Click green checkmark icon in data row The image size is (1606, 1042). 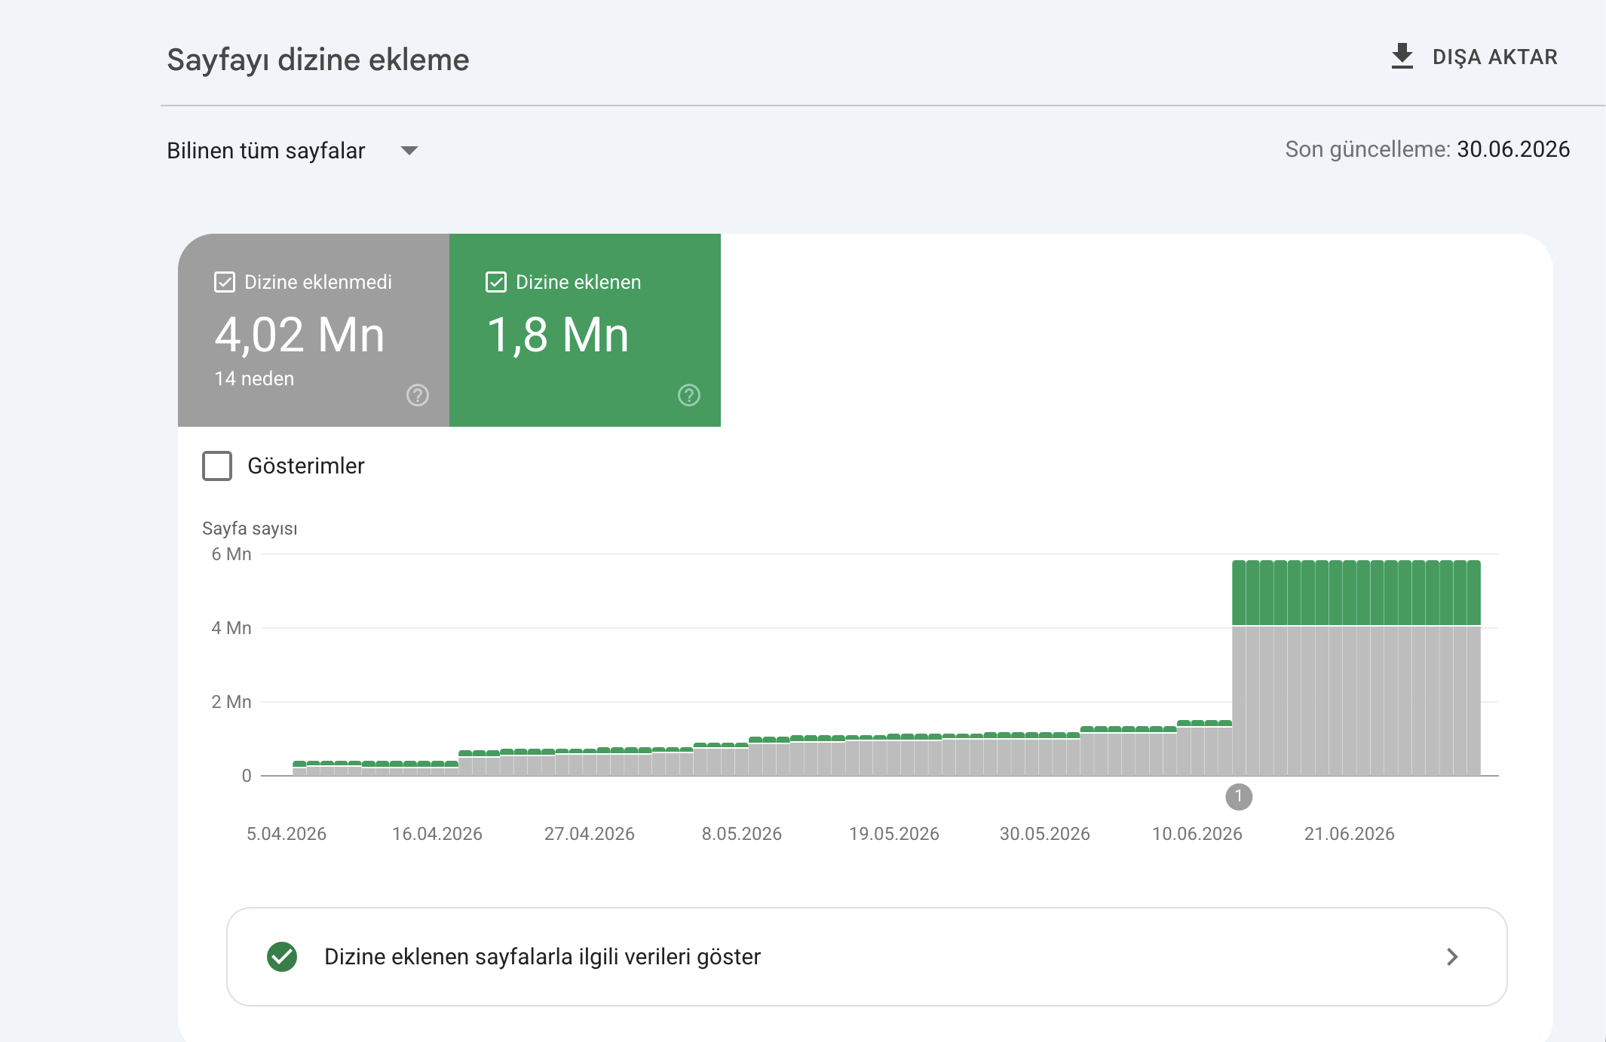[282, 957]
